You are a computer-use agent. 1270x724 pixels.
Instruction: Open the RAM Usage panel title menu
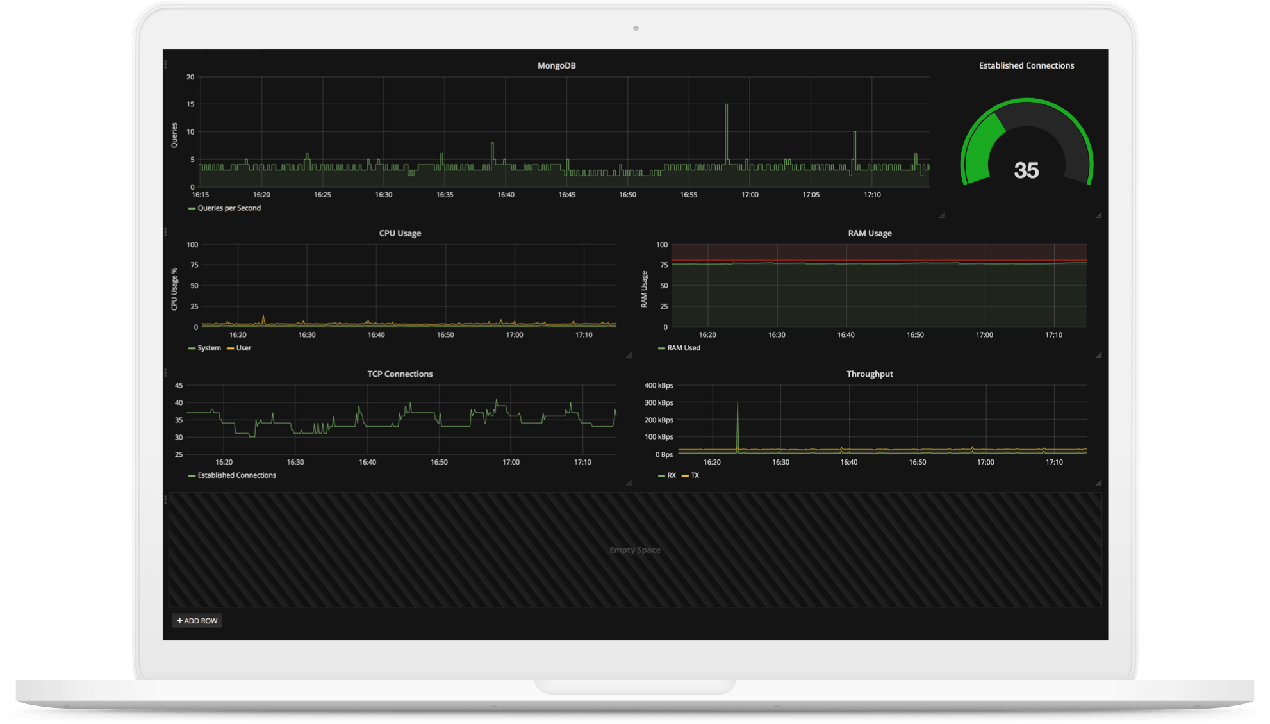[x=870, y=233]
